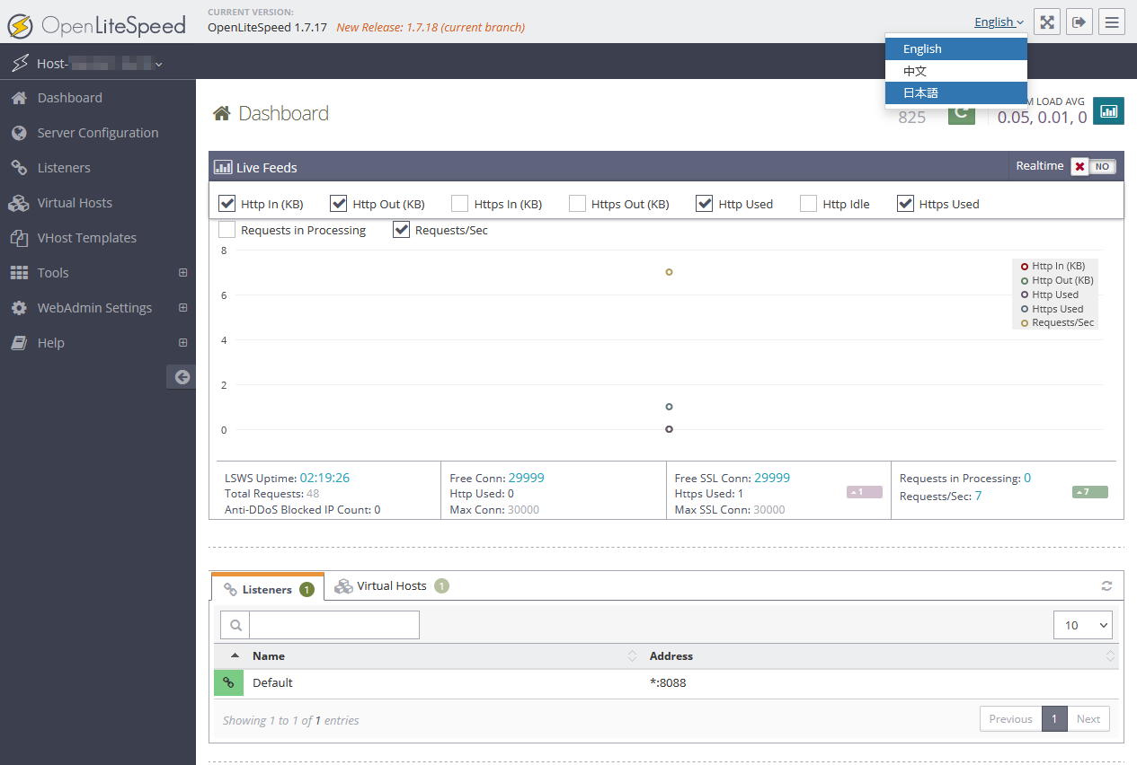Click the Http Used legend entry
This screenshot has height=765, width=1137.
pyautogui.click(x=1049, y=295)
